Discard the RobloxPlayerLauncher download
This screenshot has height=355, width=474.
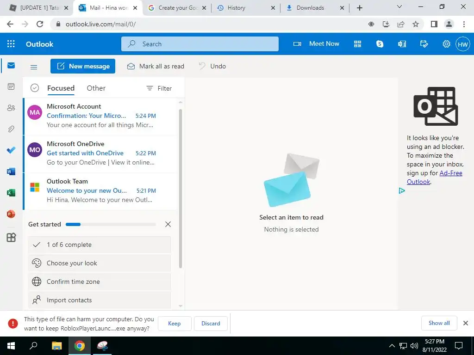211,324
